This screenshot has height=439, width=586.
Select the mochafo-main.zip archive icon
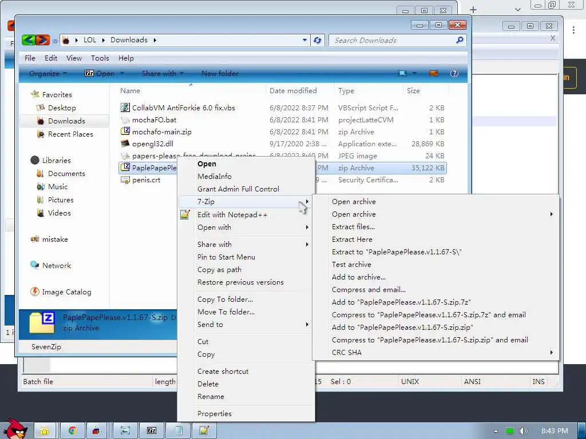click(125, 131)
